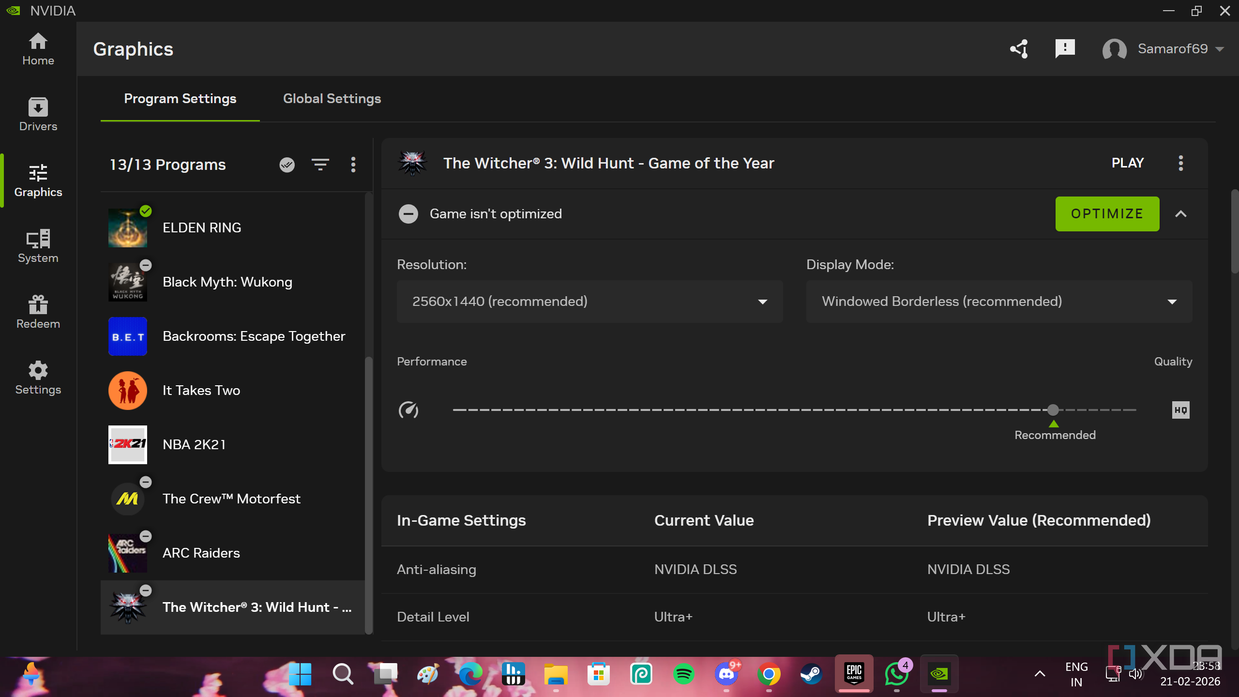
Task: Click the filter programs icon
Action: click(320, 165)
